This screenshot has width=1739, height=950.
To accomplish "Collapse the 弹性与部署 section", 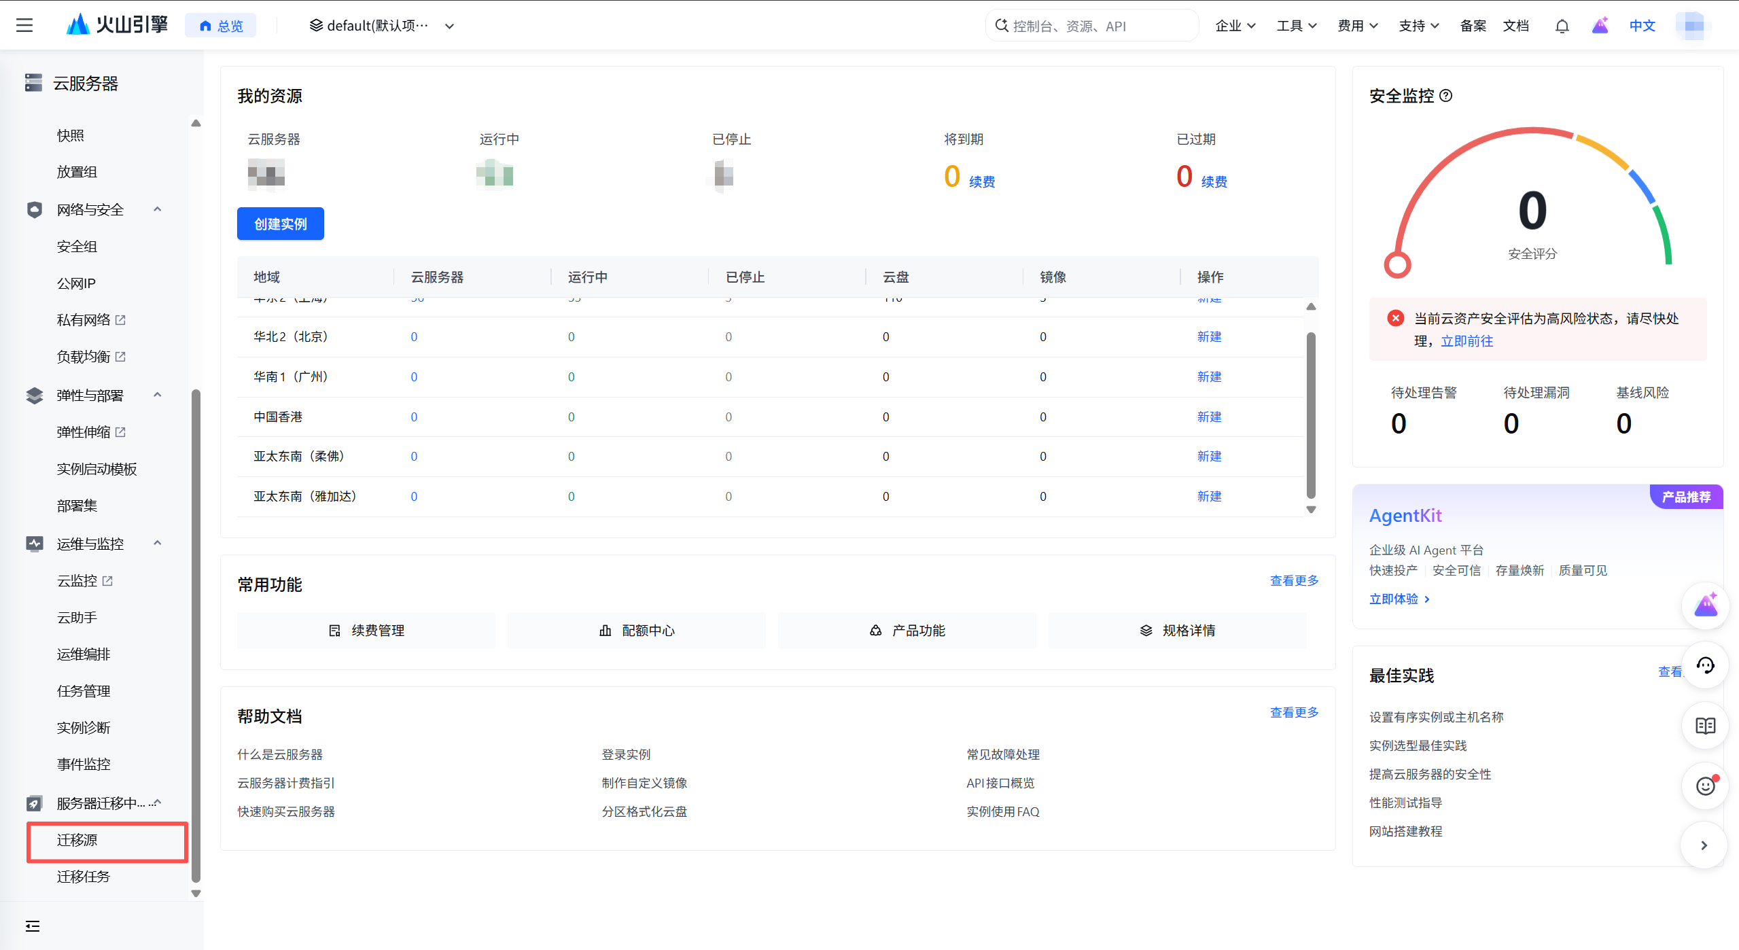I will pyautogui.click(x=158, y=395).
